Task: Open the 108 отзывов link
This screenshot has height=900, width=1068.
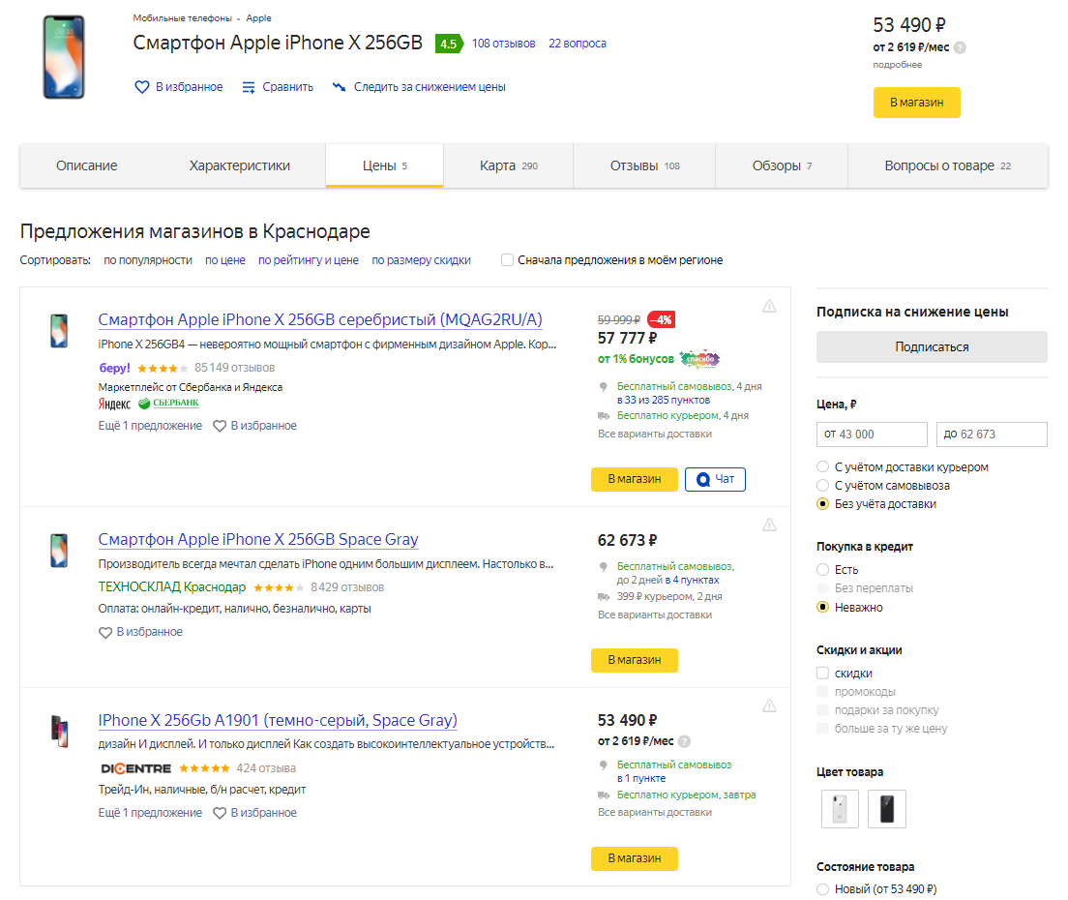Action: [x=503, y=44]
